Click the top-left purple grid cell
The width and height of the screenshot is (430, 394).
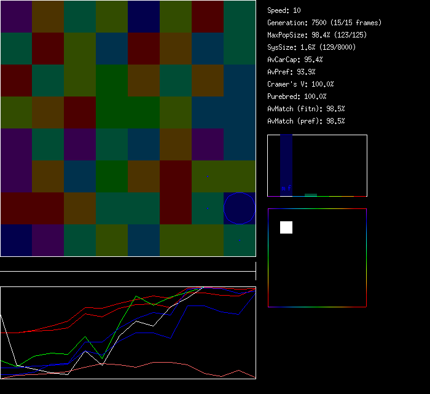pyautogui.click(x=16, y=17)
